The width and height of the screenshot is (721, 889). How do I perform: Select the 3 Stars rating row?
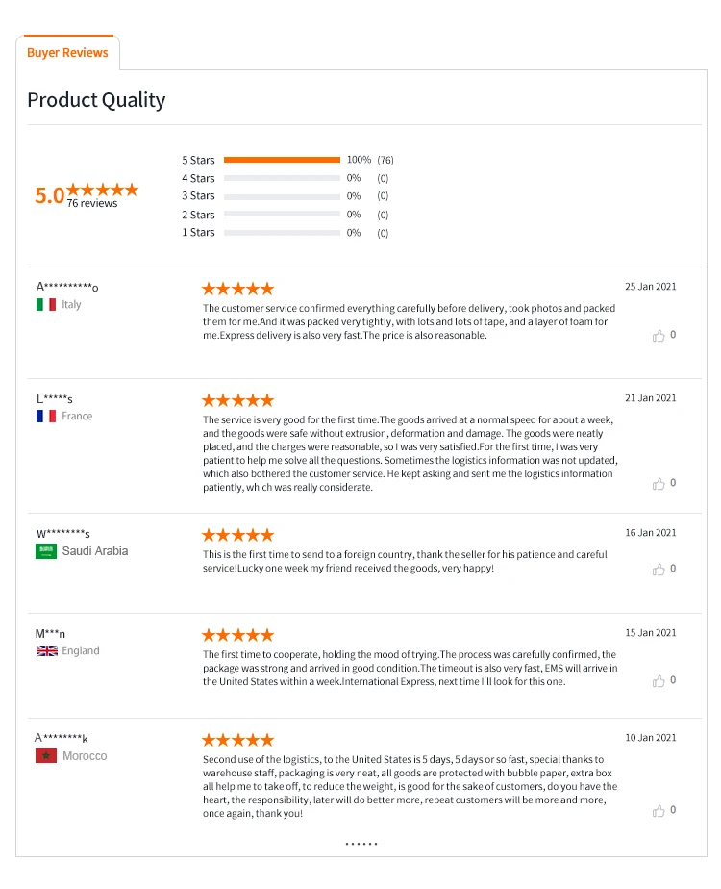click(282, 196)
